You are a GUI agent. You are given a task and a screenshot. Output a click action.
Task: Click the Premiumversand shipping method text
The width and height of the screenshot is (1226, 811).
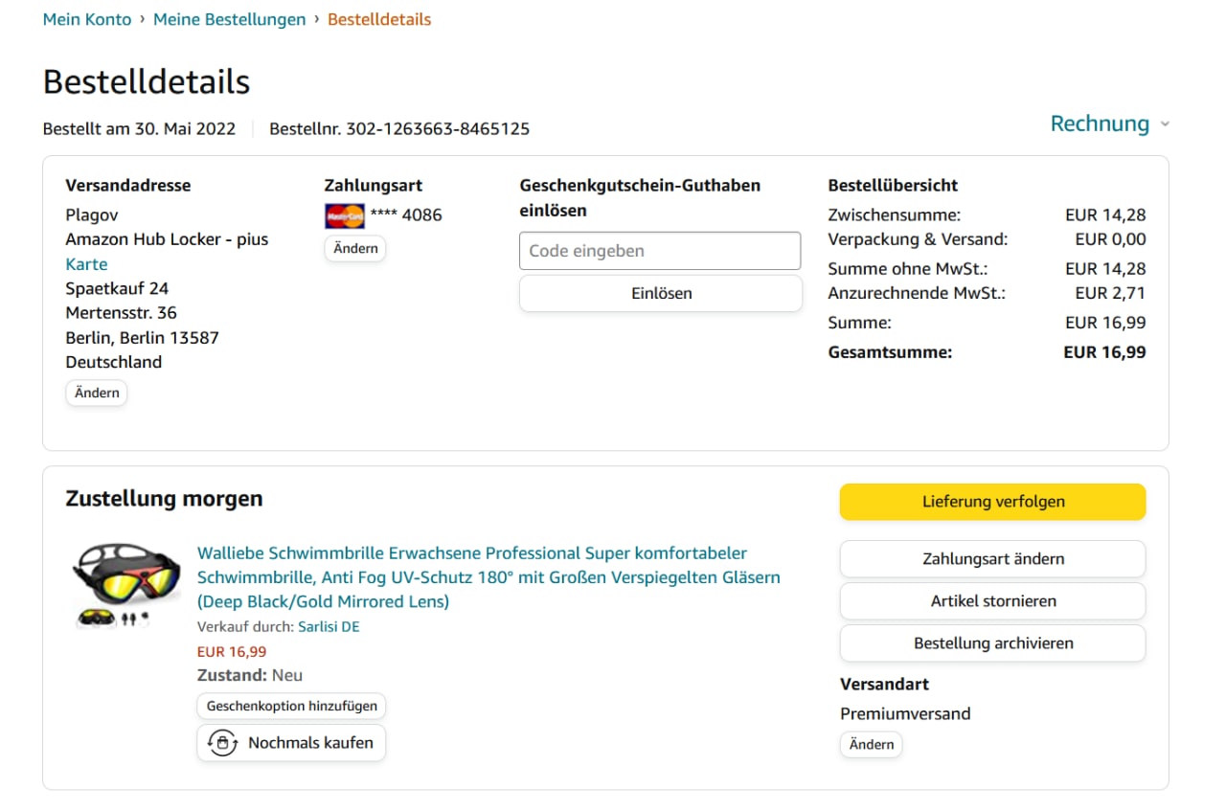coord(905,713)
